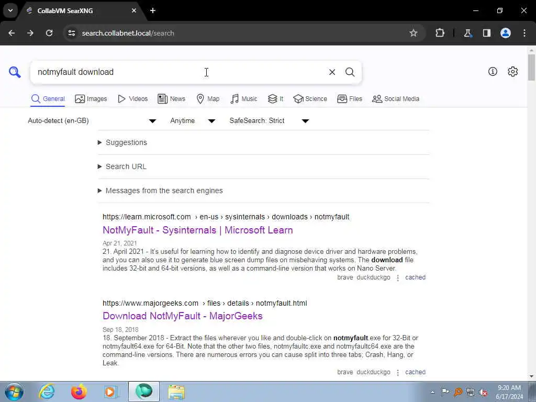Screen dimensions: 536x402
Task: Open Download NotMyFault - MajorGeeks link
Action: [183, 316]
